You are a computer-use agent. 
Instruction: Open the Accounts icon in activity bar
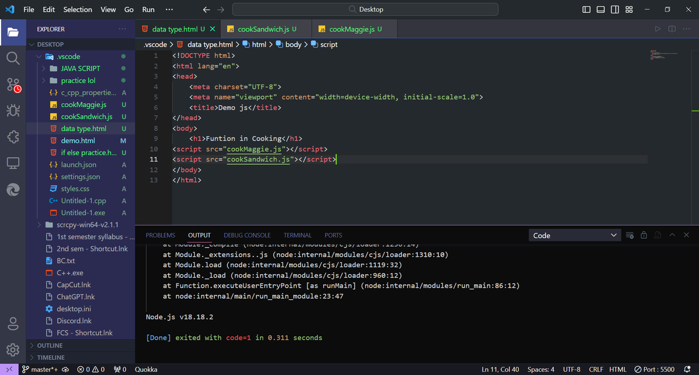[x=13, y=324]
